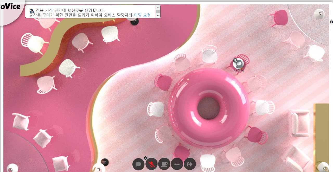Click announcement text 공간을 꾸미기 위한 권한을 드리기

(x=60, y=15)
